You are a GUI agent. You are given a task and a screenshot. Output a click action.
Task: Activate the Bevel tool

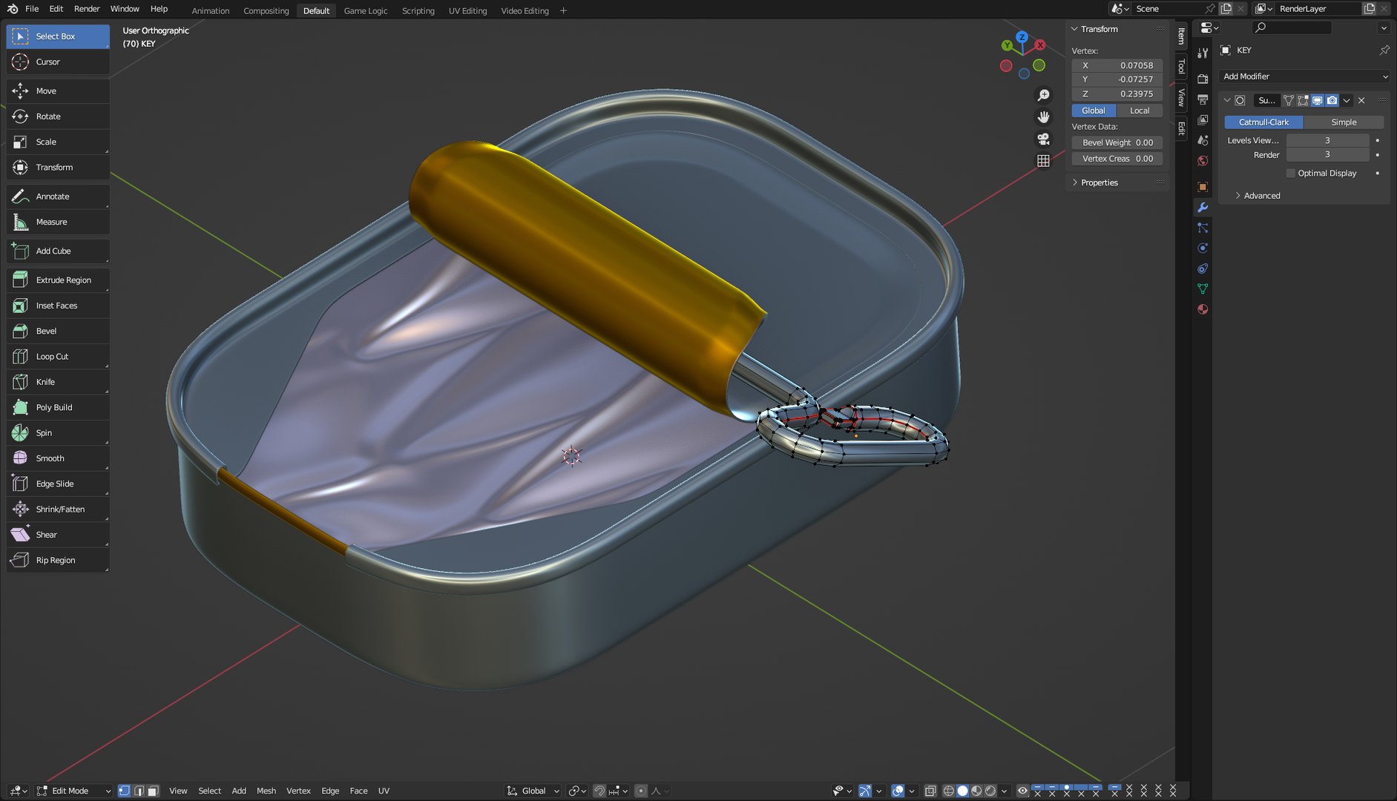pyautogui.click(x=58, y=331)
